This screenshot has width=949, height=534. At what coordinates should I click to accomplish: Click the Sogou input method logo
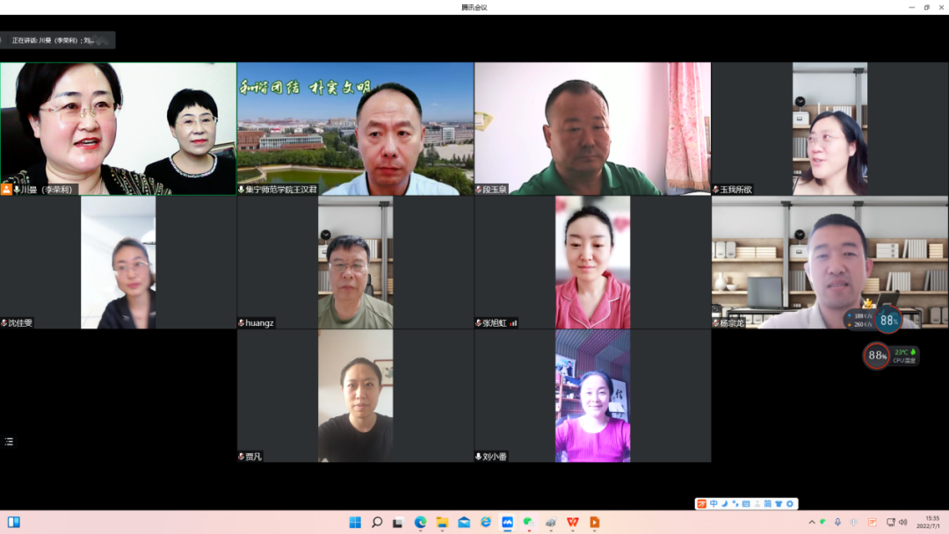[701, 503]
